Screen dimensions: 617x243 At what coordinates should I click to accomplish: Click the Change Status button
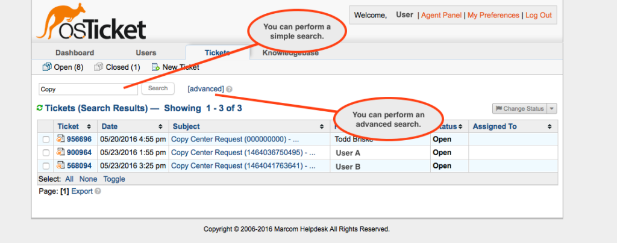[520, 109]
